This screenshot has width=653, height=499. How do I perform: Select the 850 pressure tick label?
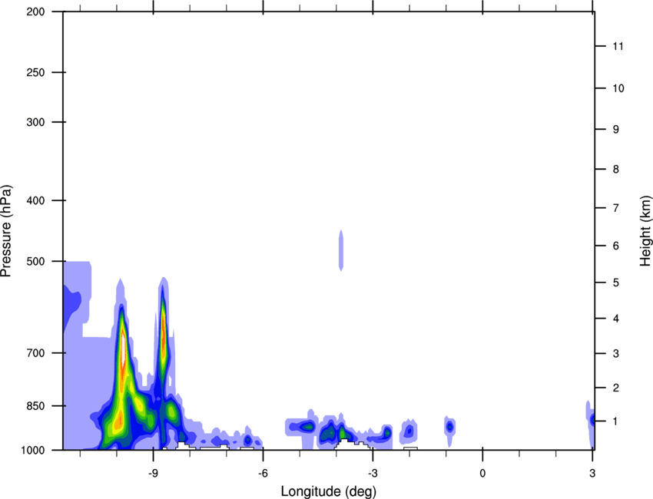[x=35, y=406]
